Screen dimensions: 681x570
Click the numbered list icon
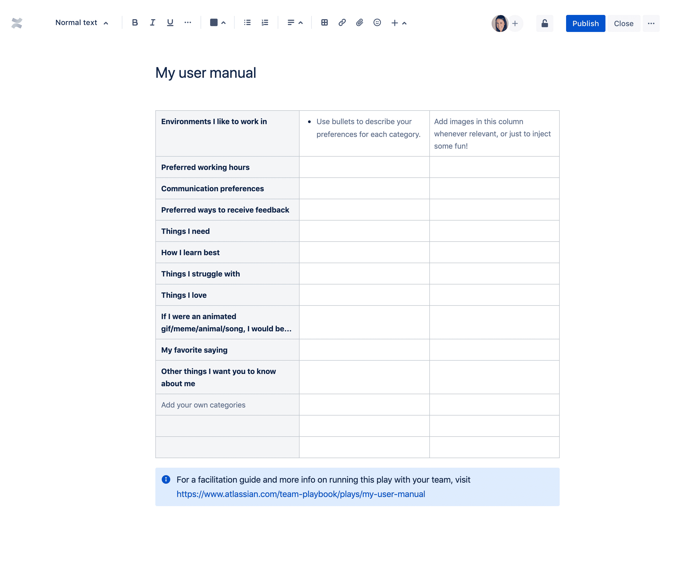click(x=265, y=23)
